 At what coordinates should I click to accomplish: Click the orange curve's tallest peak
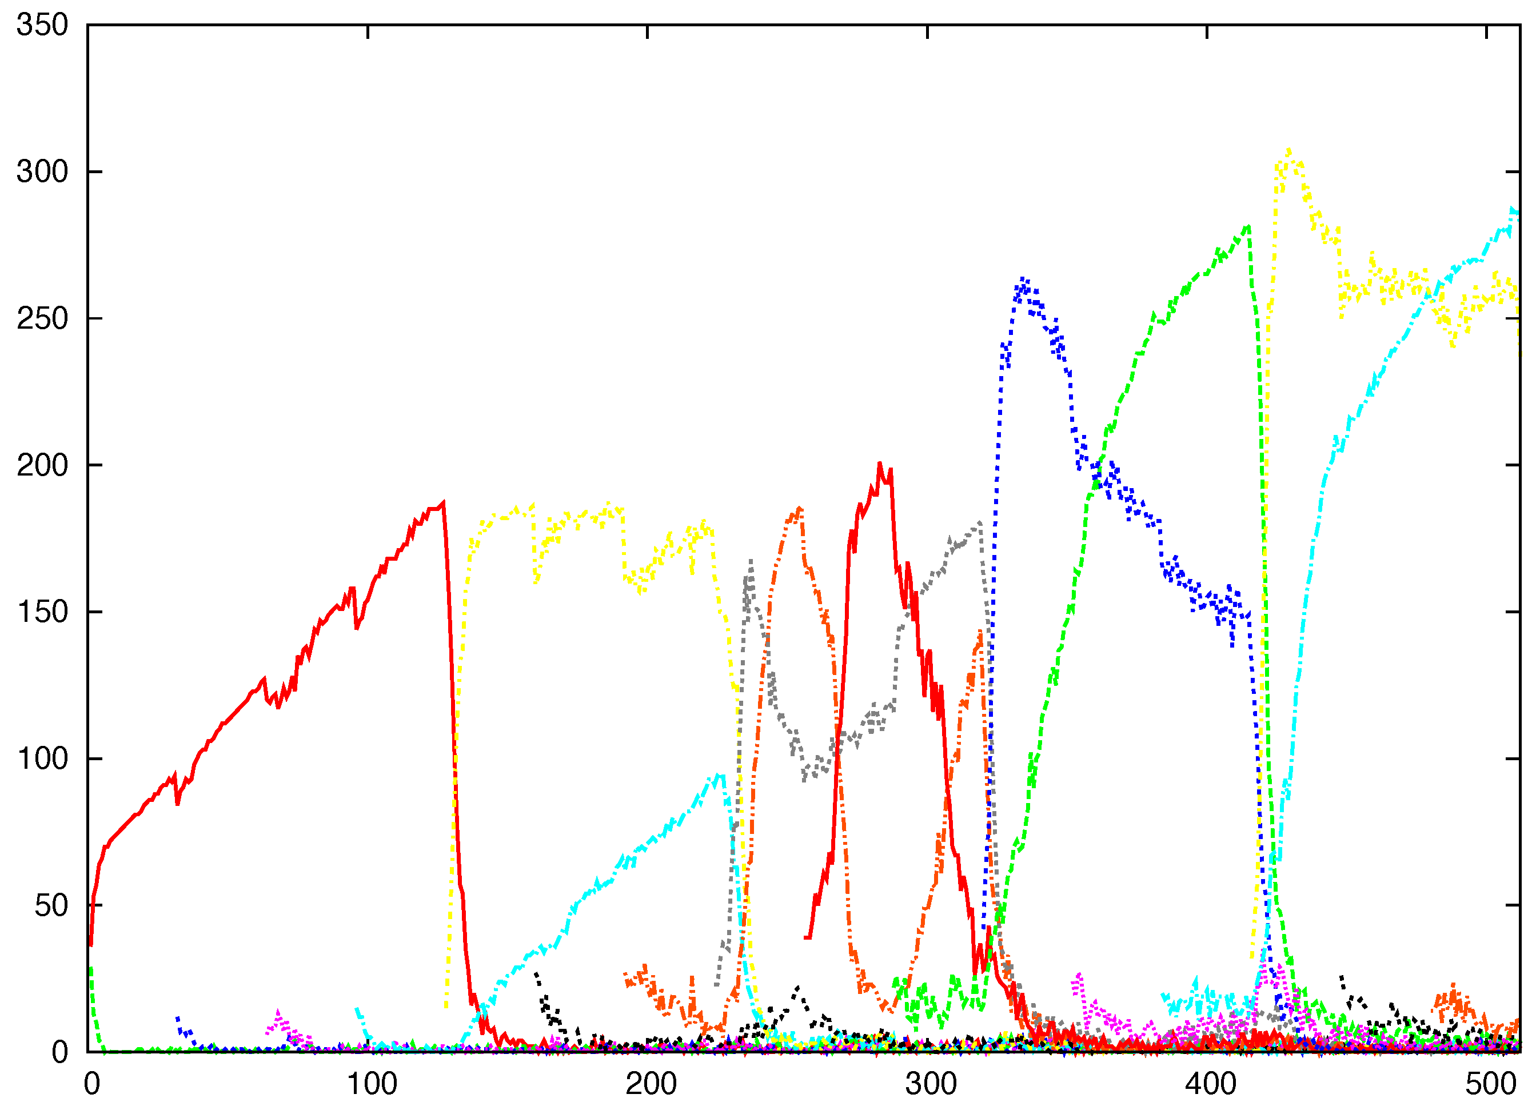coord(800,509)
